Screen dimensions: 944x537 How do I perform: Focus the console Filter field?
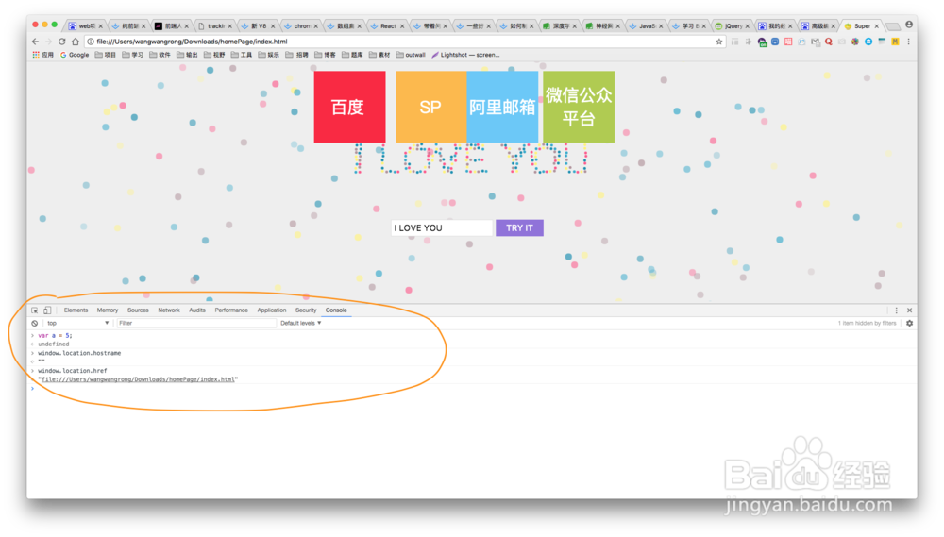click(196, 324)
